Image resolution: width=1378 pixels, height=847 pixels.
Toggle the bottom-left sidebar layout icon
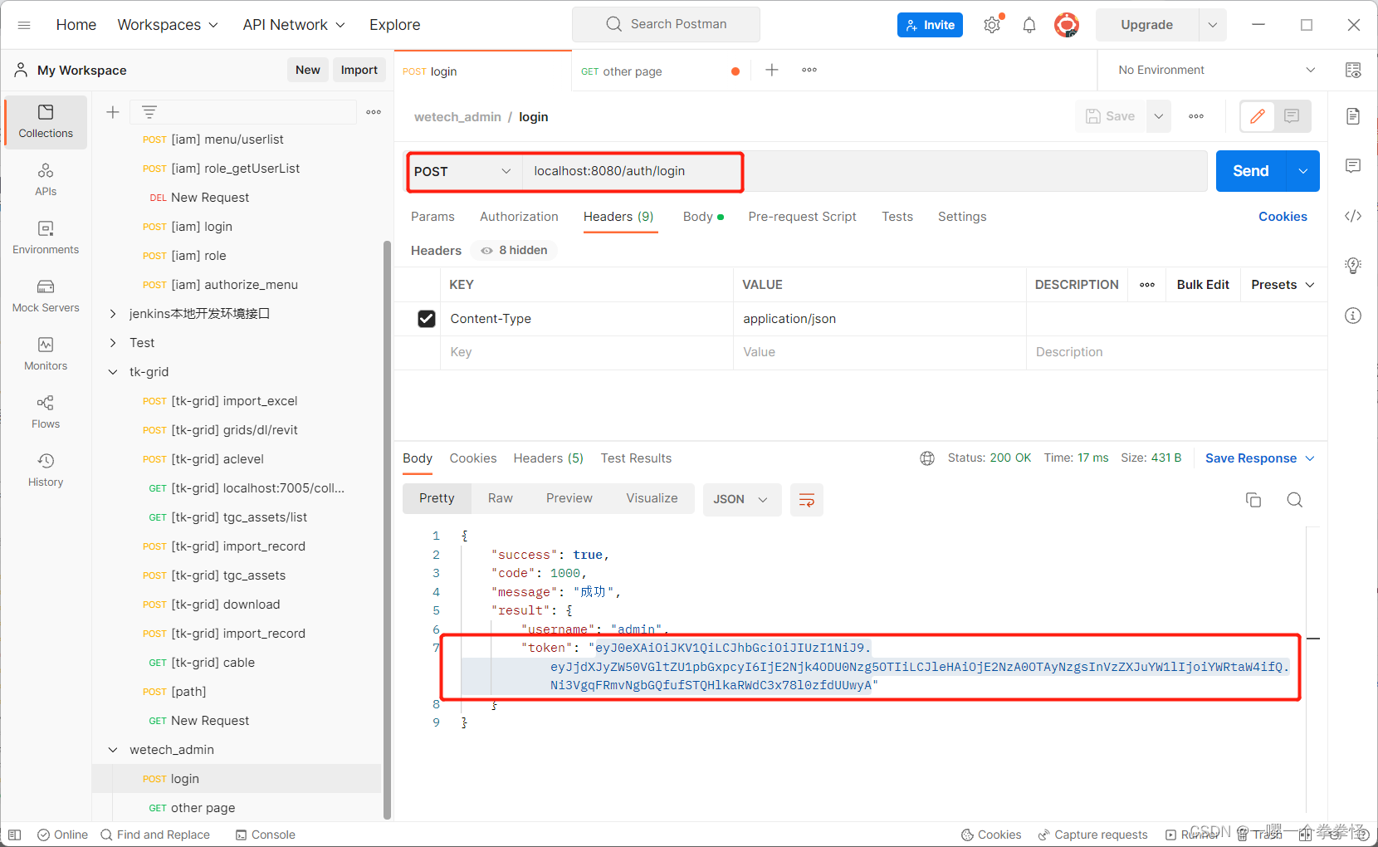pos(14,835)
